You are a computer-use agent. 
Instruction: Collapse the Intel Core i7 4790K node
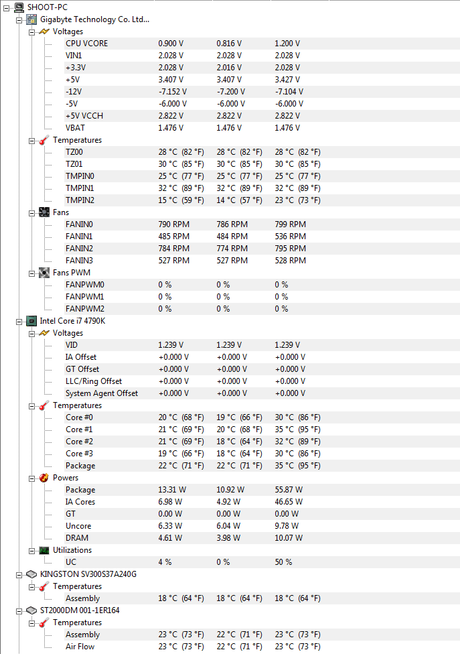[19, 321]
